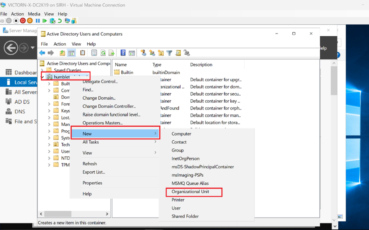The width and height of the screenshot is (369, 230).
Task: Open the Action menu in ADUC window
Action: [60, 44]
